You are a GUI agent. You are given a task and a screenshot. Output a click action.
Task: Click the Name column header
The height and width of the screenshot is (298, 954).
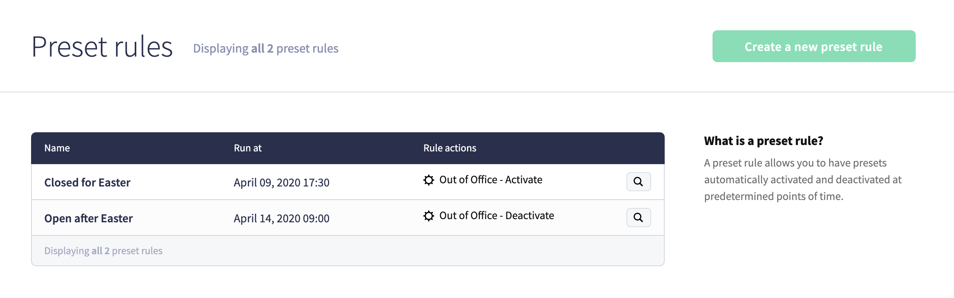coord(57,148)
